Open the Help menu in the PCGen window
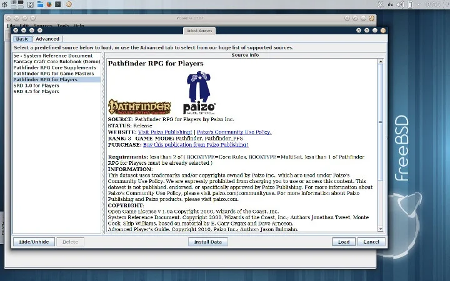The width and height of the screenshot is (450, 281). point(79,26)
